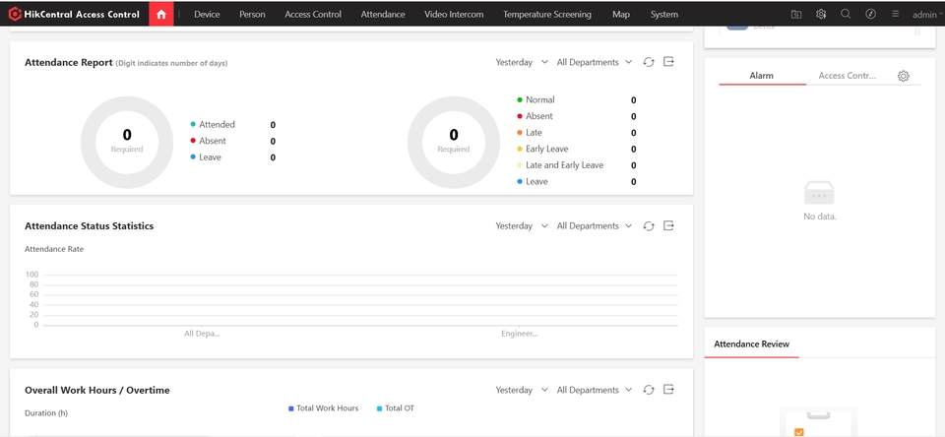Toggle the Attended legend entry
Screen dimensions: 945x437
click(216, 125)
